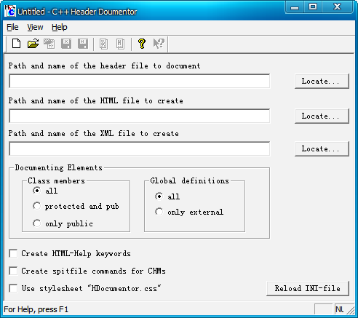Click the New document toolbar icon
Viewport: 358px width, 318px height.
tap(16, 44)
